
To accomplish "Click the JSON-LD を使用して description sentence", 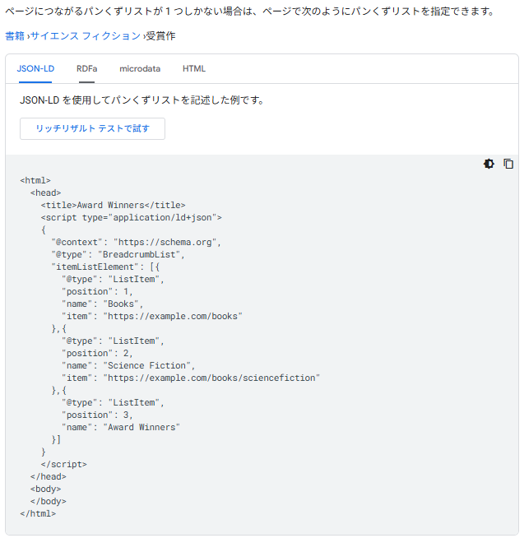I will [141, 100].
